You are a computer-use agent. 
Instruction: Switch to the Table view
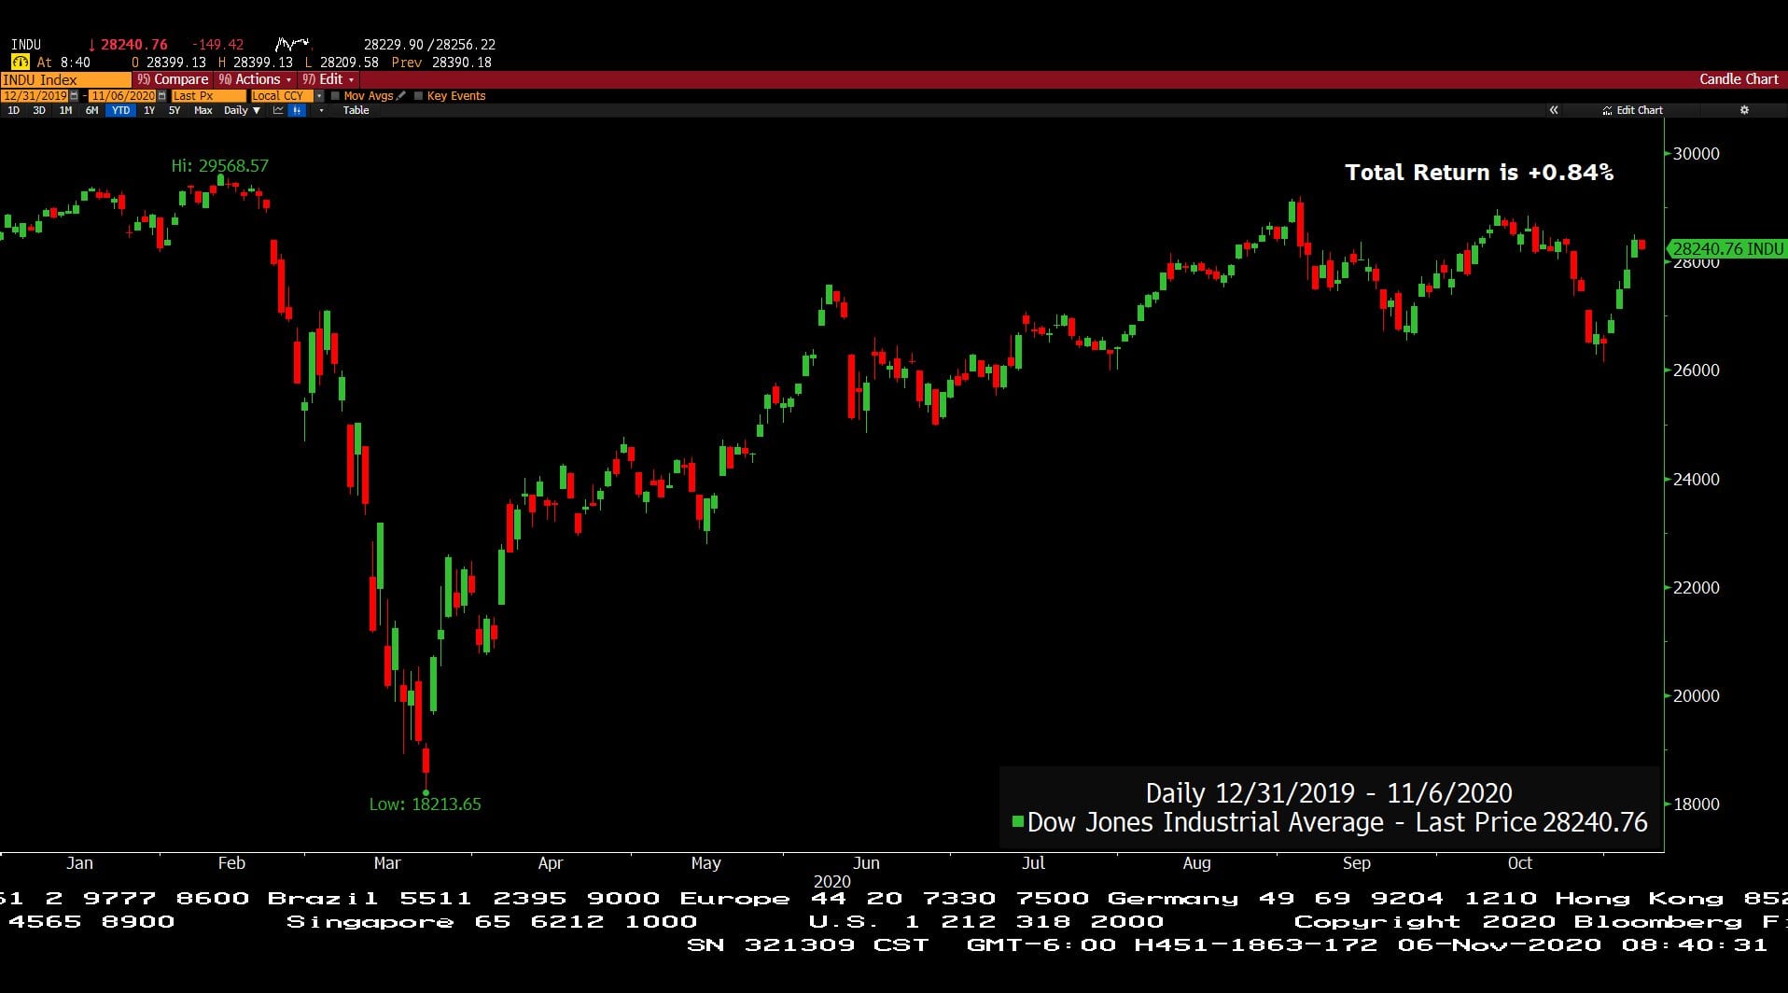[x=356, y=110]
